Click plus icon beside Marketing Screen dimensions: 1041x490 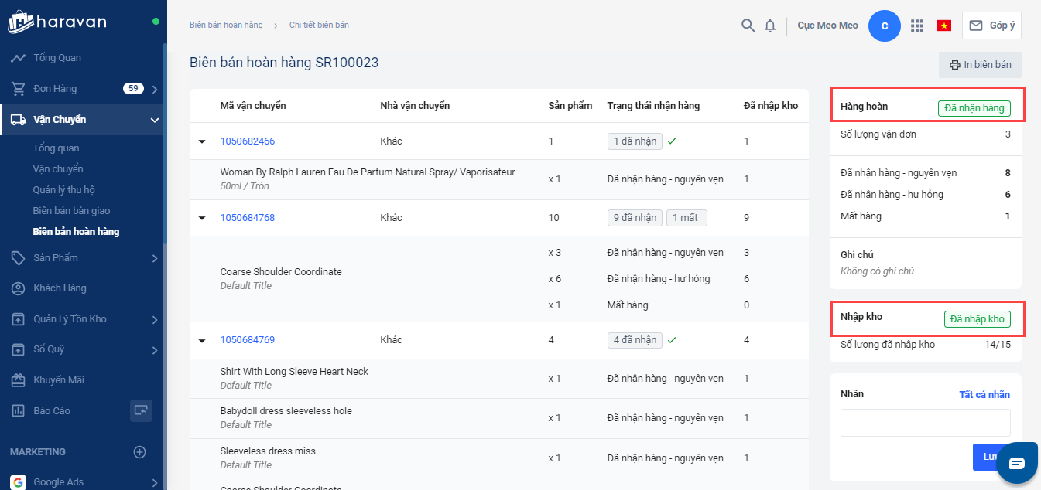[x=140, y=452]
